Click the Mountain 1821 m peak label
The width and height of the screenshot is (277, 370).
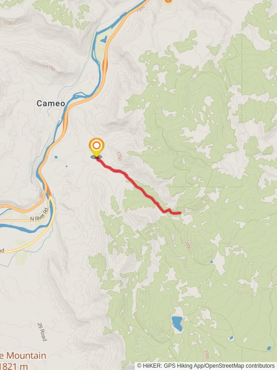click(x=23, y=361)
